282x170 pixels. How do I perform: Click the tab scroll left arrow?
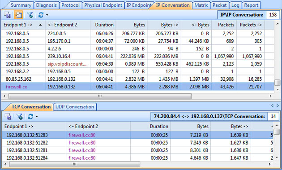272,105
